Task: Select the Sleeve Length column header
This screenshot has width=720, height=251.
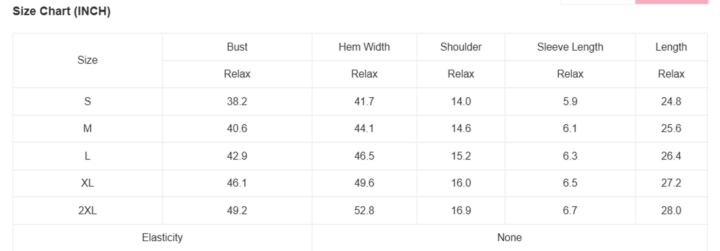Action: [570, 47]
